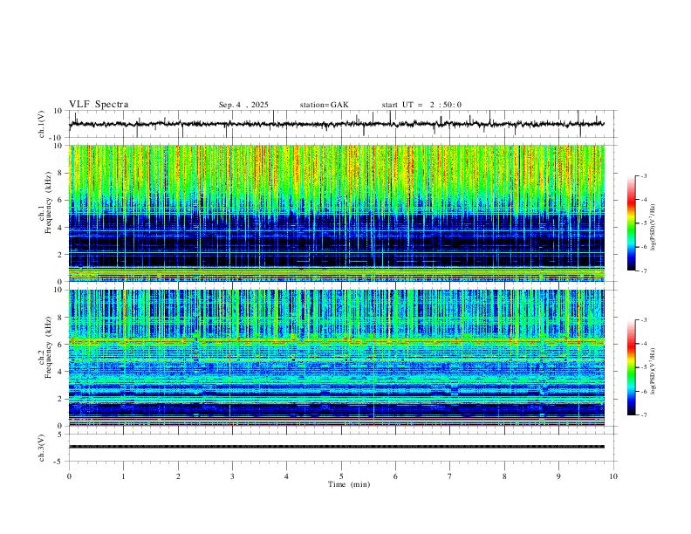The height and width of the screenshot is (534, 691).
Task: Click the "ch.1(V)" waveform axis label
Action: 42,124
